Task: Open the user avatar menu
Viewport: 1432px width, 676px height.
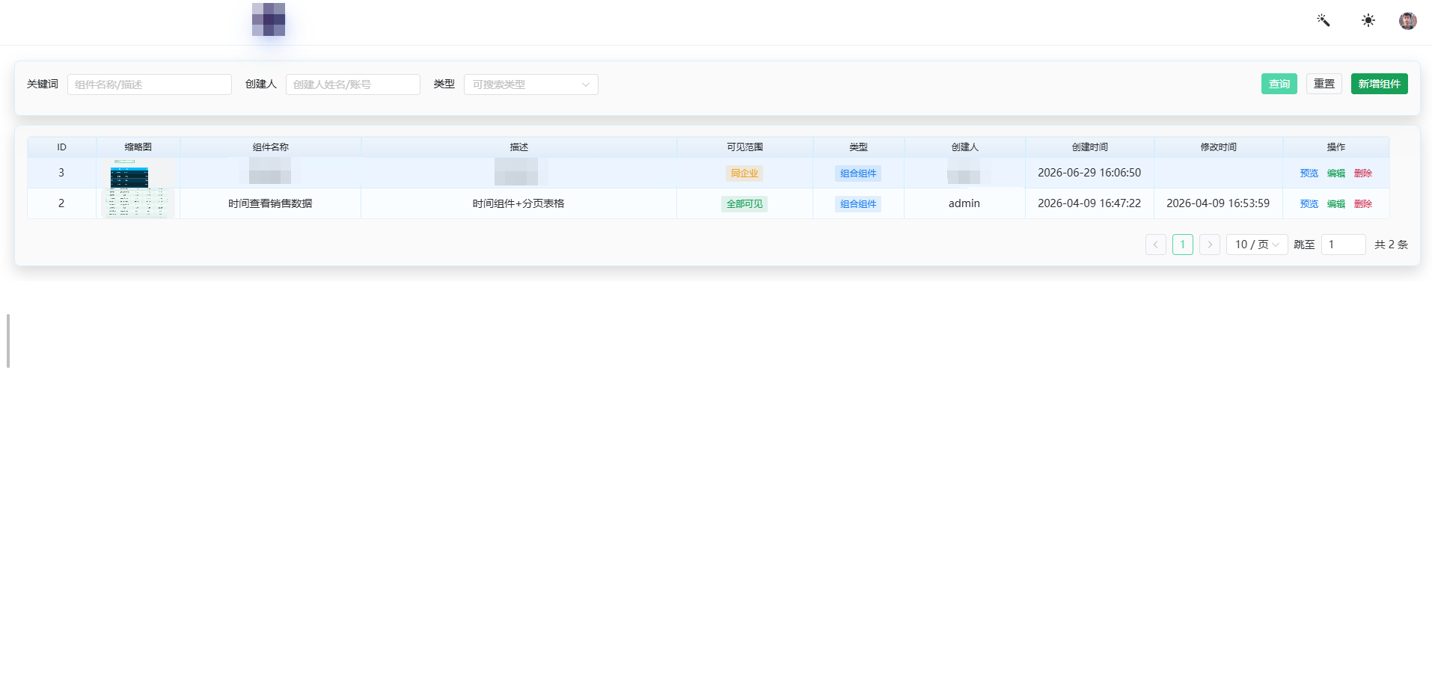Action: click(x=1407, y=21)
